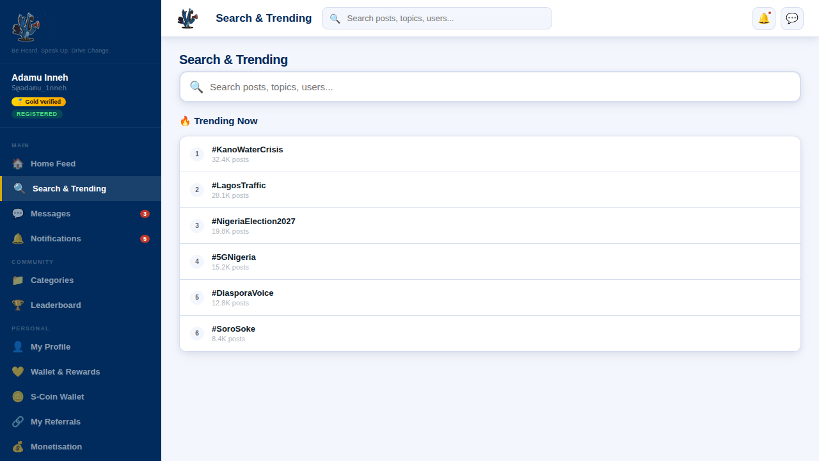
Task: Click the Notifications unread badge showing 5
Action: (x=145, y=239)
